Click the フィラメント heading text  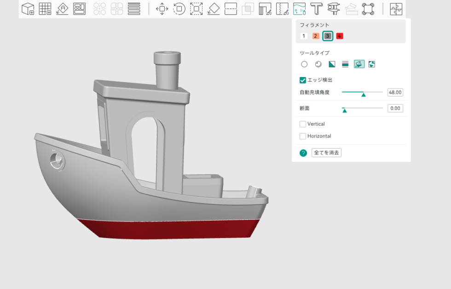[314, 25]
